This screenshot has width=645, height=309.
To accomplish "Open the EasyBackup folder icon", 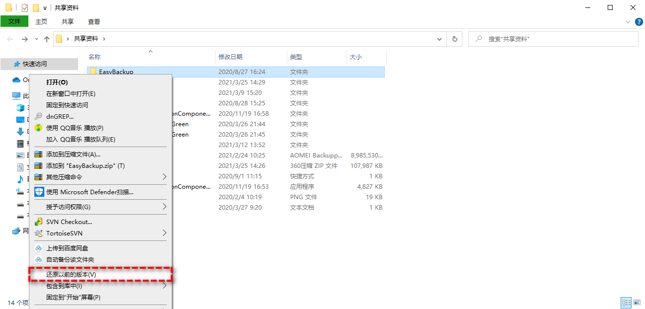I will [94, 71].
